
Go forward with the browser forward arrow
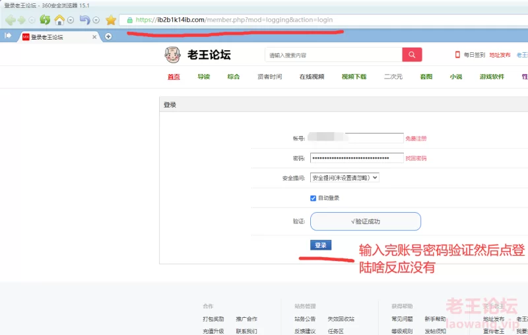pos(22,20)
